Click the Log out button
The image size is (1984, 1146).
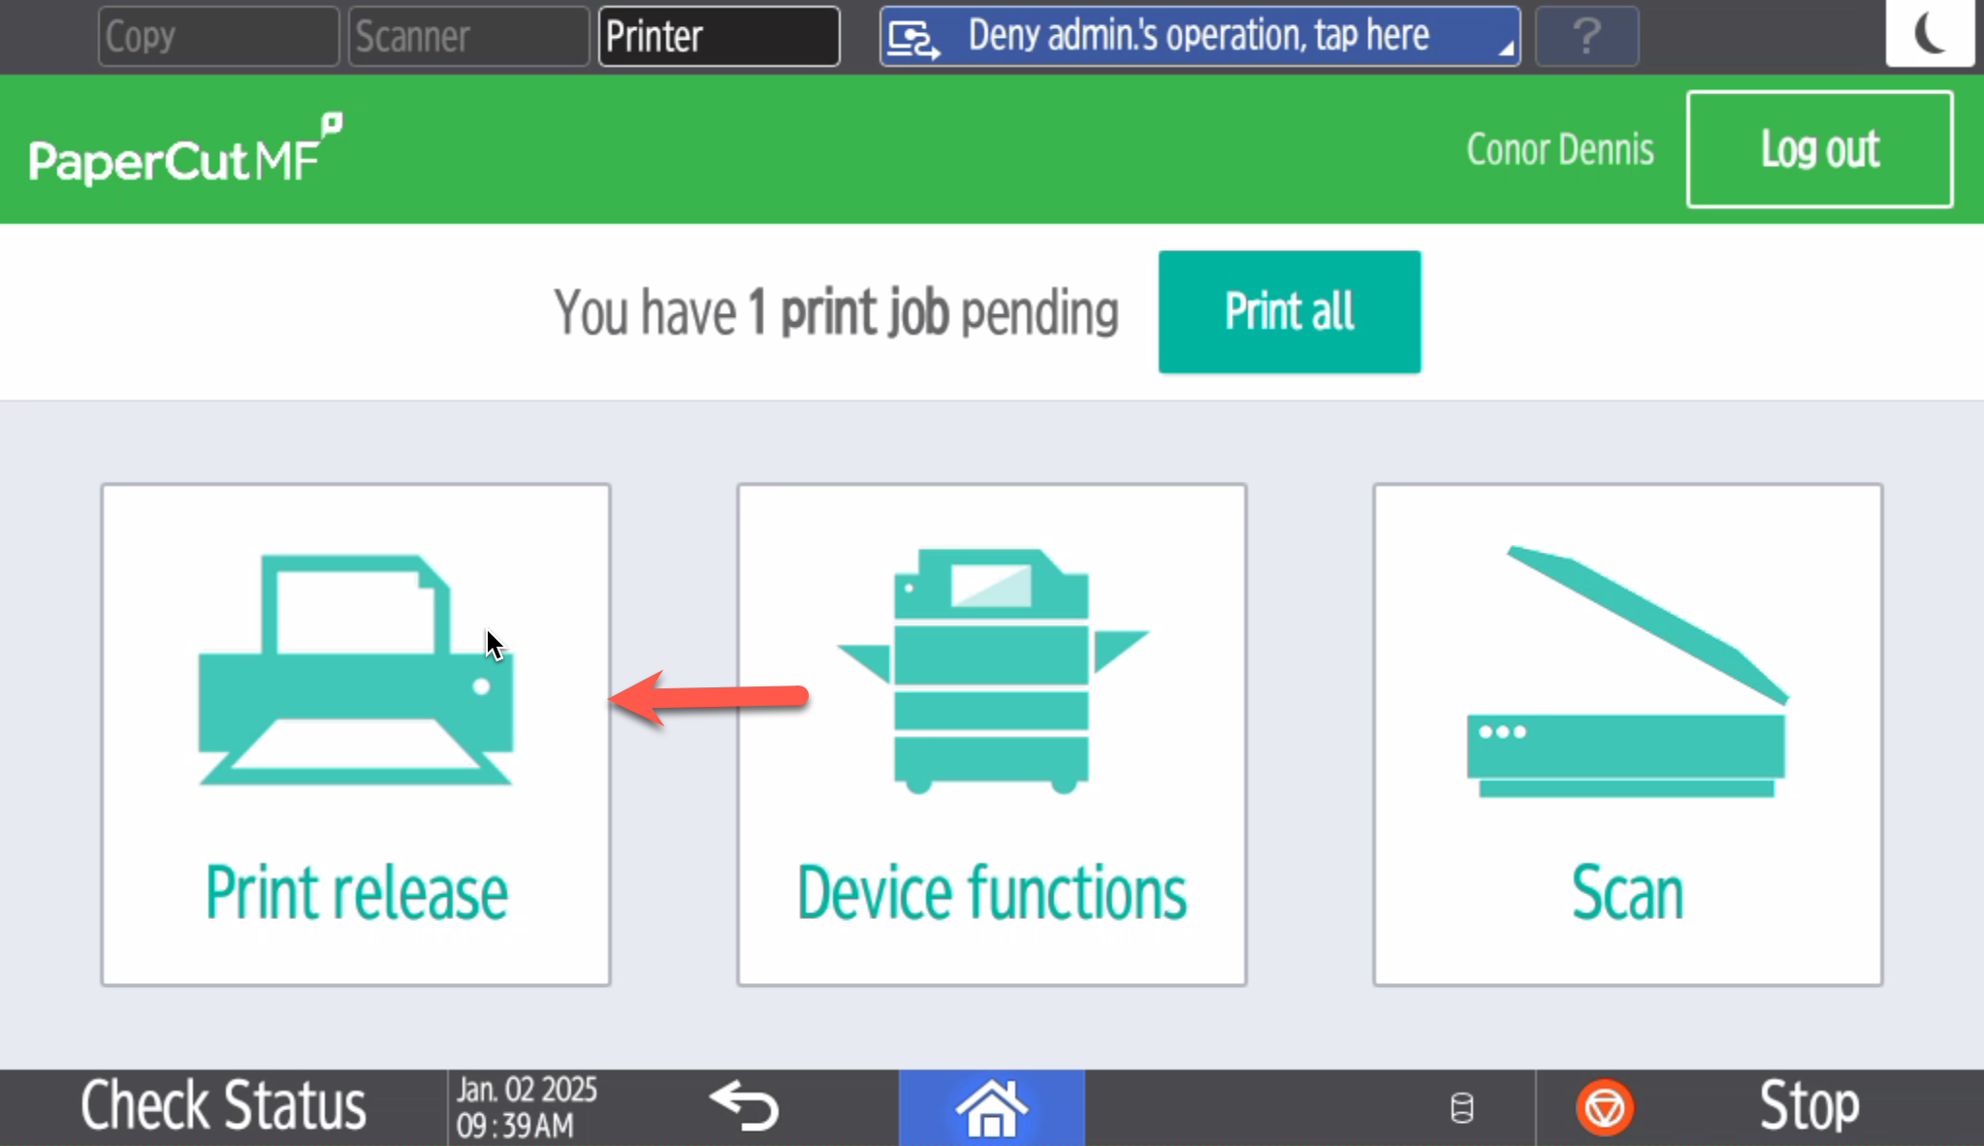click(x=1819, y=149)
